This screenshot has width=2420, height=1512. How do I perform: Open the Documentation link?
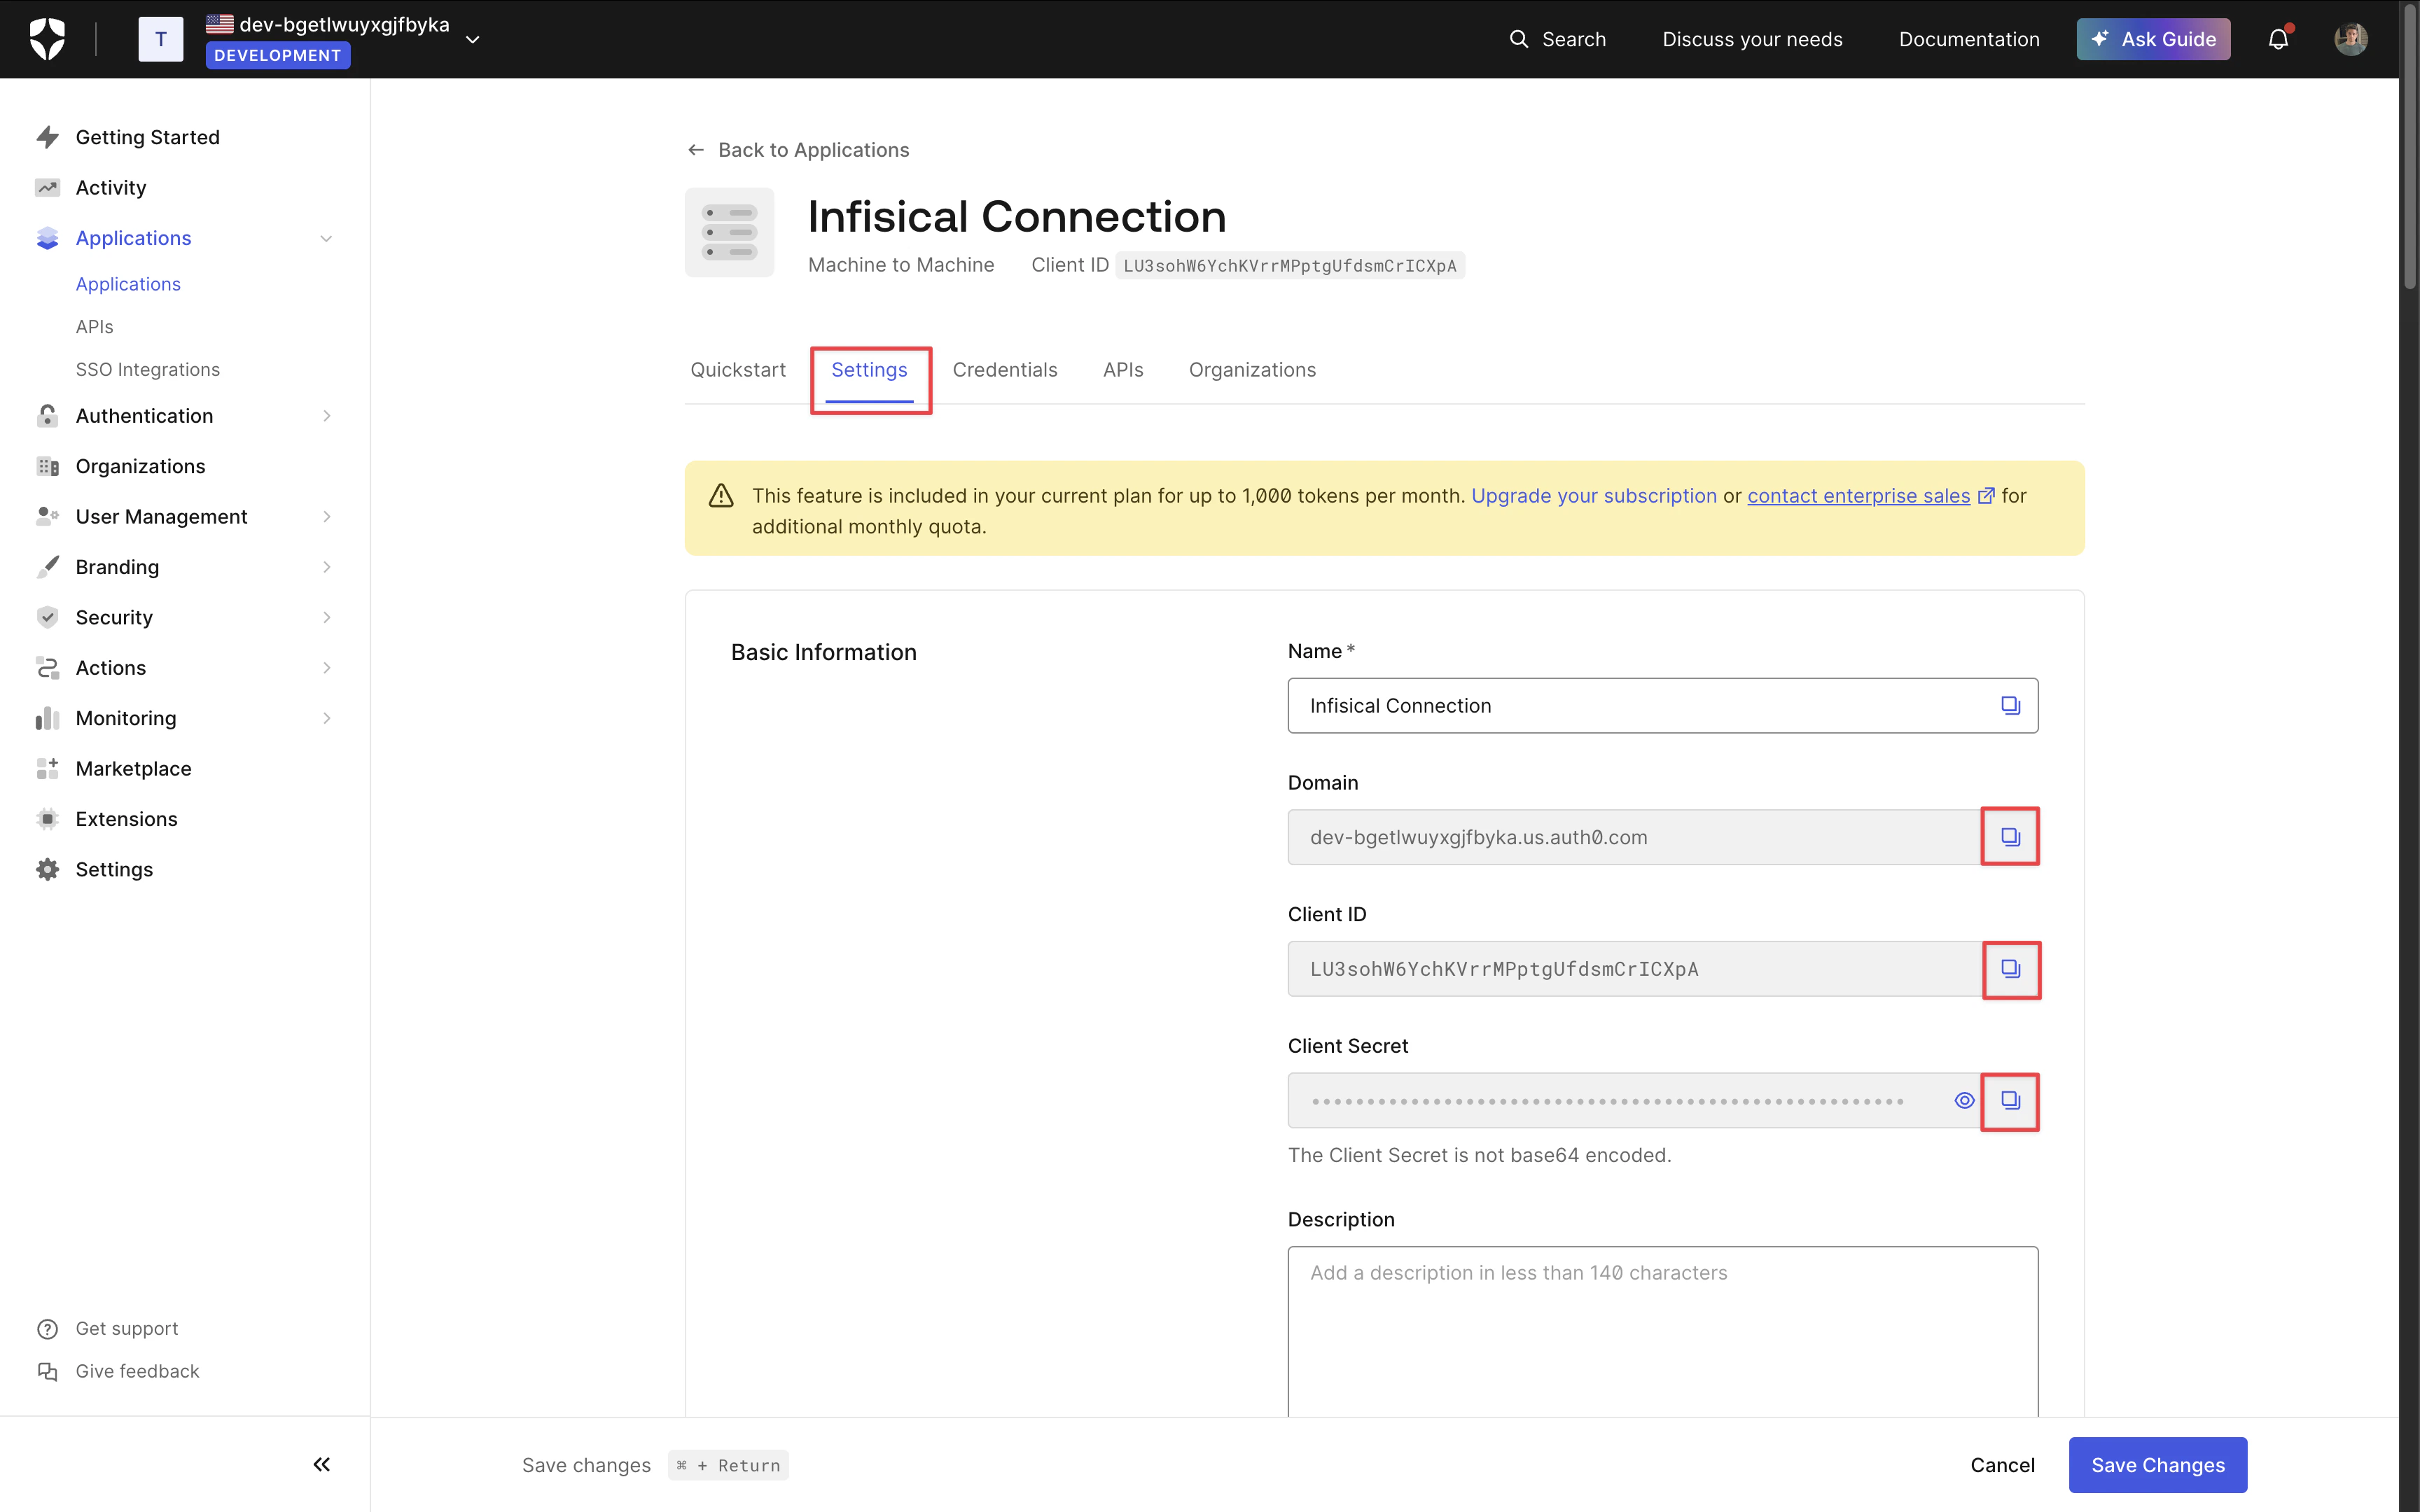[x=1969, y=39]
